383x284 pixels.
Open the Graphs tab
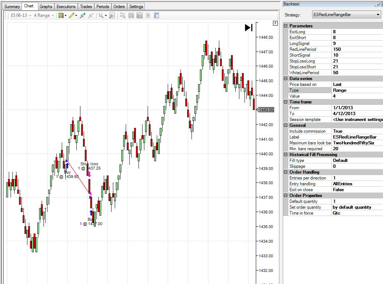(46, 7)
